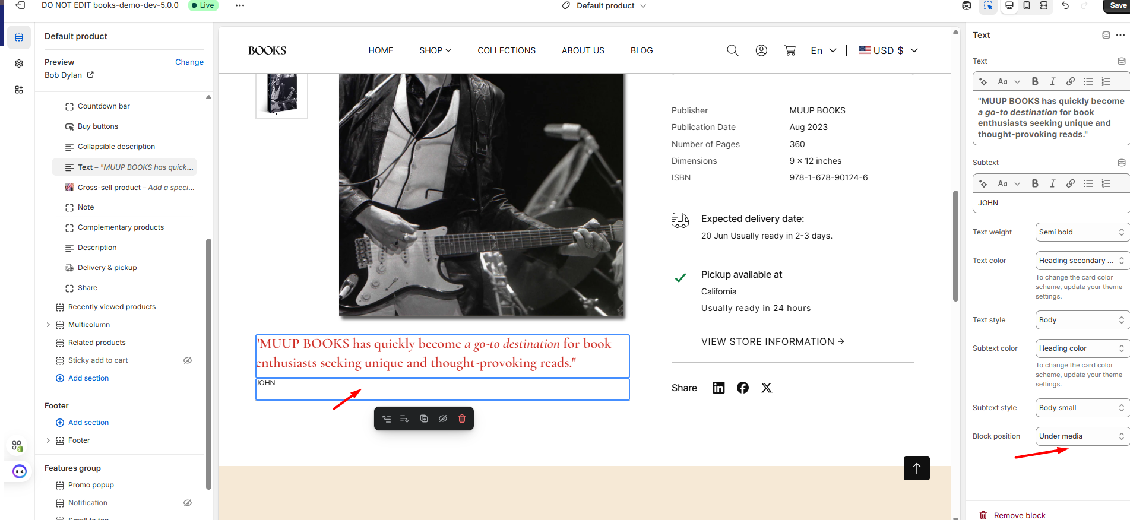The height and width of the screenshot is (520, 1130).
Task: Open the Subtext style Body small dropdown
Action: tap(1082, 408)
